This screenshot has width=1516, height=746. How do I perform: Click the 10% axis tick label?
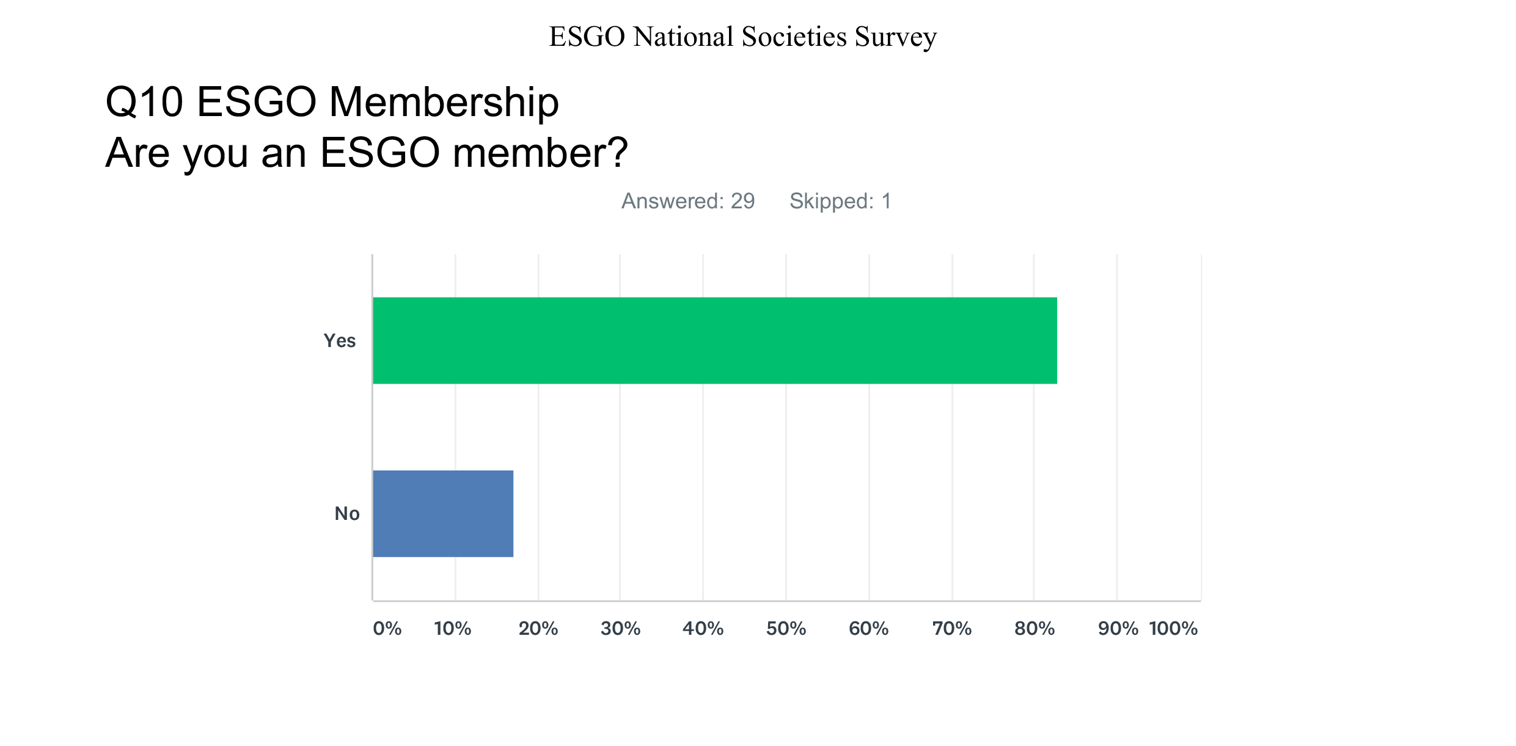(x=453, y=629)
